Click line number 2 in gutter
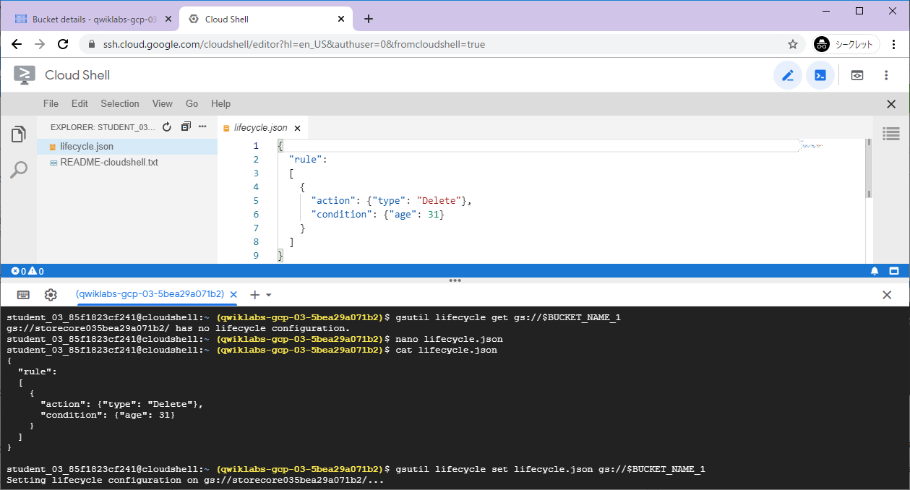This screenshot has width=910, height=490. (x=256, y=159)
